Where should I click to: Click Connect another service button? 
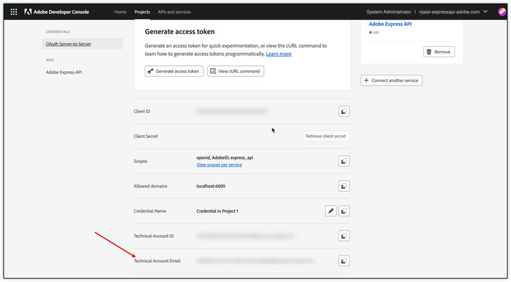pos(391,80)
